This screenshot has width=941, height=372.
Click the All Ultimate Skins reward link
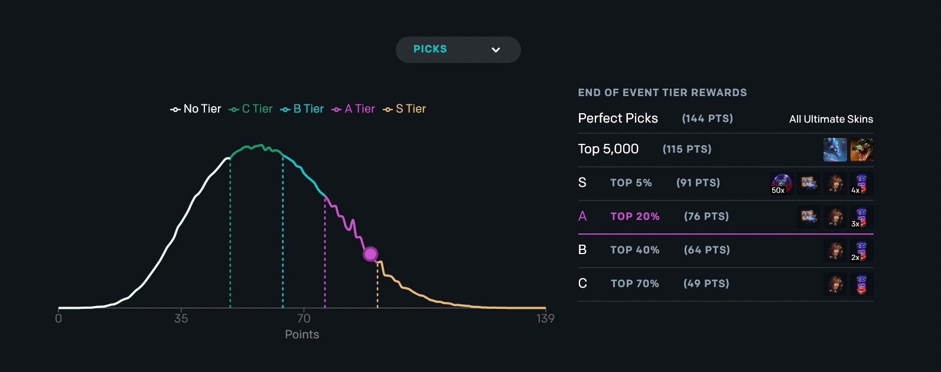click(x=831, y=118)
